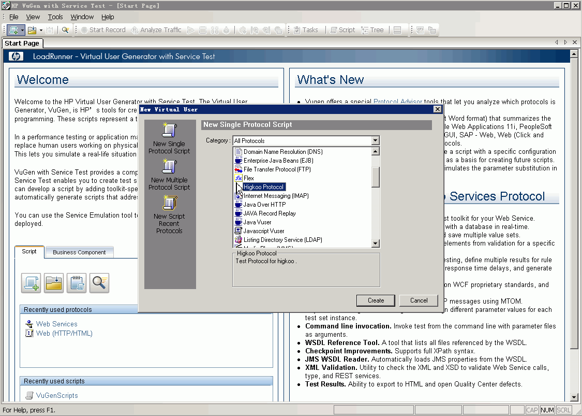Open the Script tab on Start Page
The image size is (582, 416).
tap(29, 252)
